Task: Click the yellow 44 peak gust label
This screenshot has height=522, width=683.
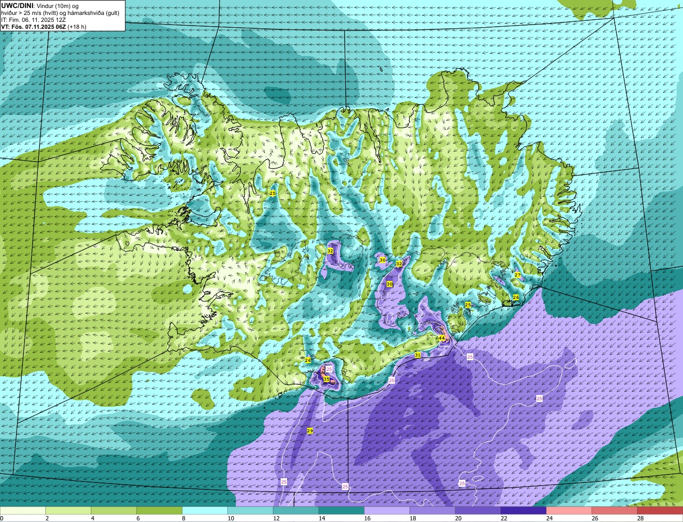Action: pos(442,338)
